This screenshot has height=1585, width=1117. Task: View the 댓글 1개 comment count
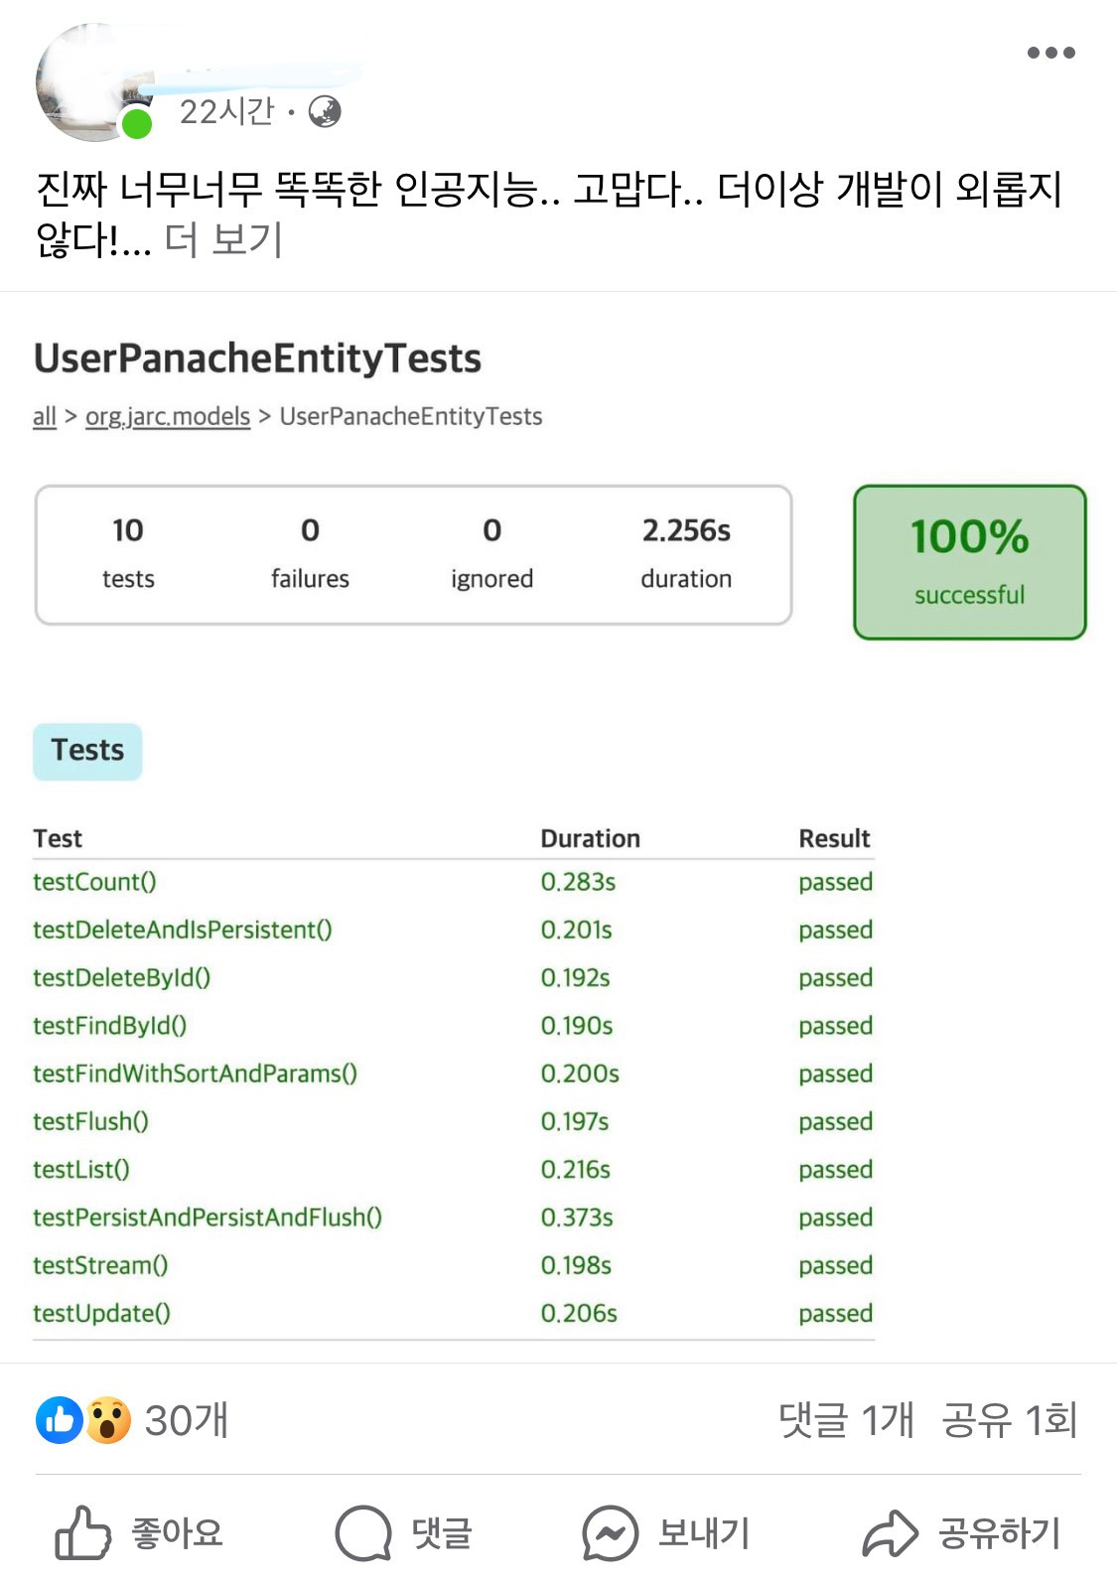(x=846, y=1420)
